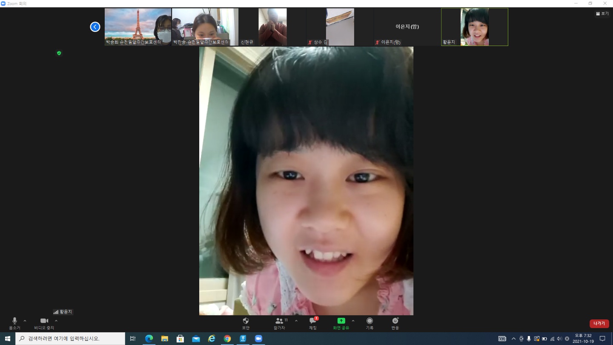Start recording with 기록 button

[370, 323]
